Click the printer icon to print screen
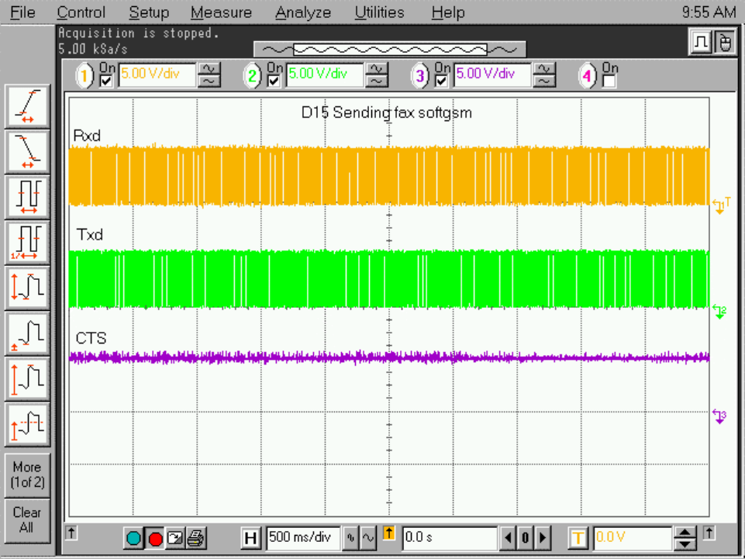 [196, 539]
